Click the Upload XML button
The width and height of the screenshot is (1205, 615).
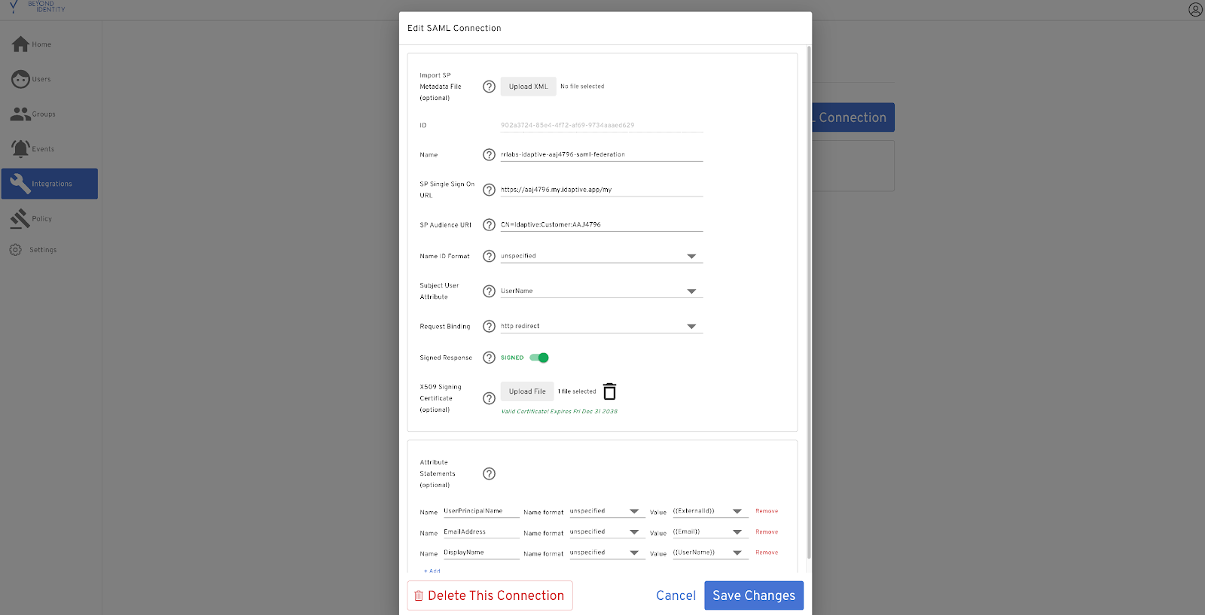pos(529,87)
